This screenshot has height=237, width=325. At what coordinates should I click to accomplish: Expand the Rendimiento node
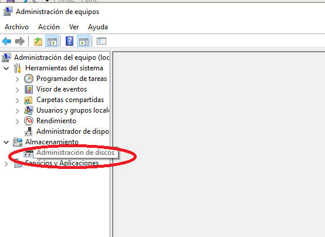(x=18, y=121)
